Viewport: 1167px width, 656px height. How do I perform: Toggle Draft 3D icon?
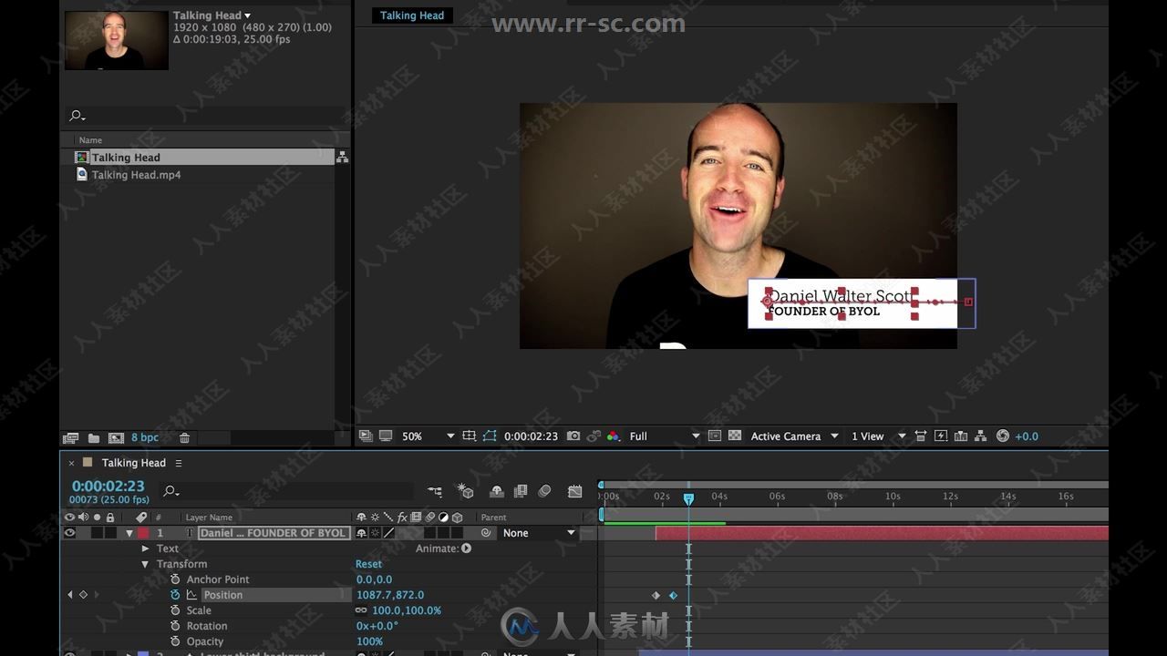click(x=465, y=491)
